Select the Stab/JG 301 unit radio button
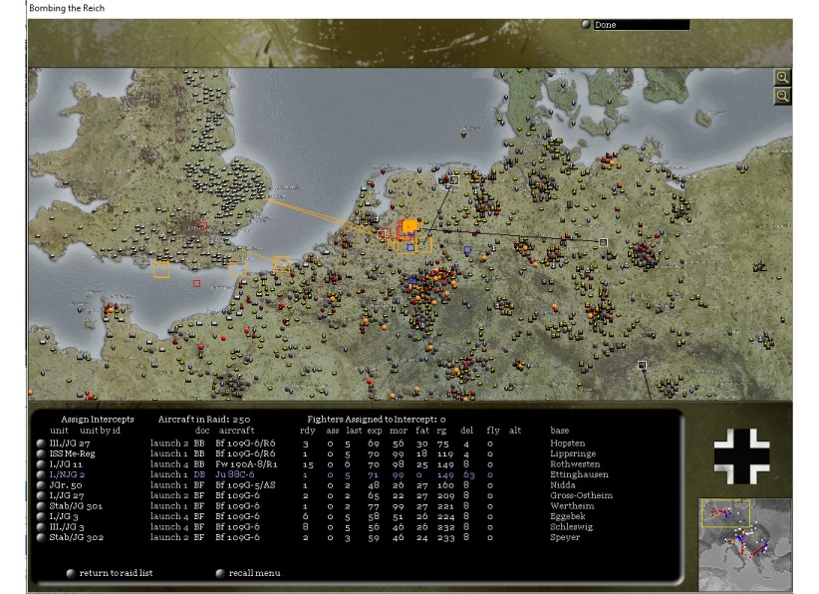This screenshot has height=594, width=819. 41,506
